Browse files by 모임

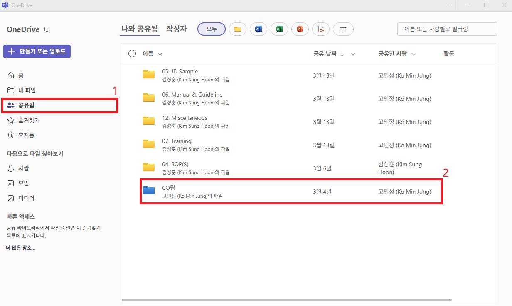(x=18, y=183)
